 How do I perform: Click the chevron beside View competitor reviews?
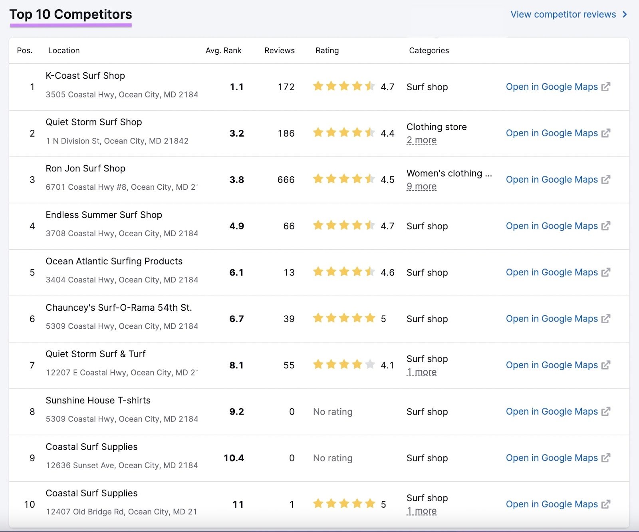coord(625,14)
